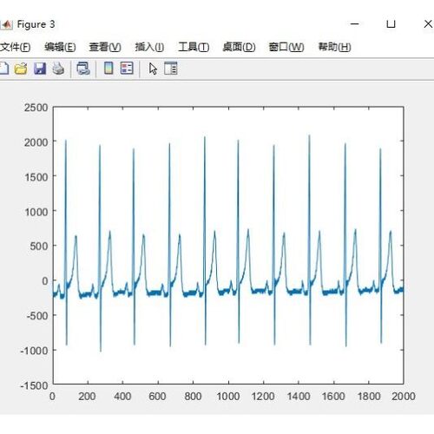Open the 桌面(D) menu
The height and width of the screenshot is (434, 434).
(x=239, y=47)
